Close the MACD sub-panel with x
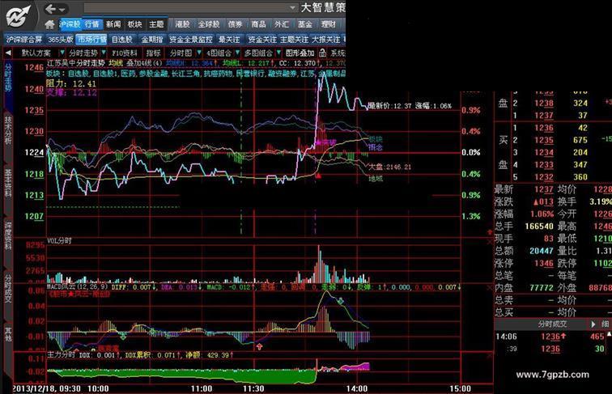Viewport: 612px width, 394px height. click(490, 288)
